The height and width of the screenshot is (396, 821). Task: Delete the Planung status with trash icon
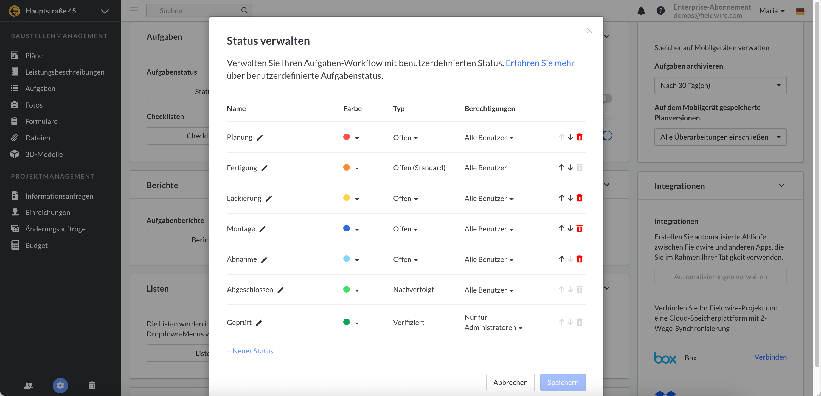[x=579, y=137]
